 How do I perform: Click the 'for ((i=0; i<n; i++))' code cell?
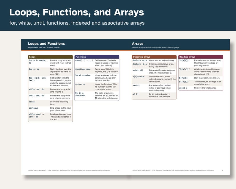click(37, 79)
